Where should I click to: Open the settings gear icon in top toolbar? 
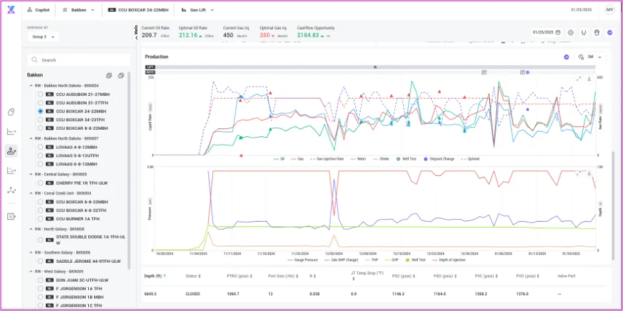[571, 32]
